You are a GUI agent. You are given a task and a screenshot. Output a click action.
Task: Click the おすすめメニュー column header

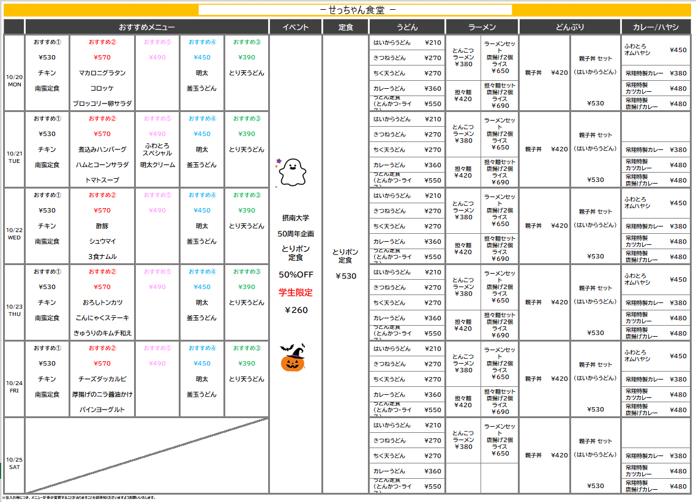click(x=147, y=27)
